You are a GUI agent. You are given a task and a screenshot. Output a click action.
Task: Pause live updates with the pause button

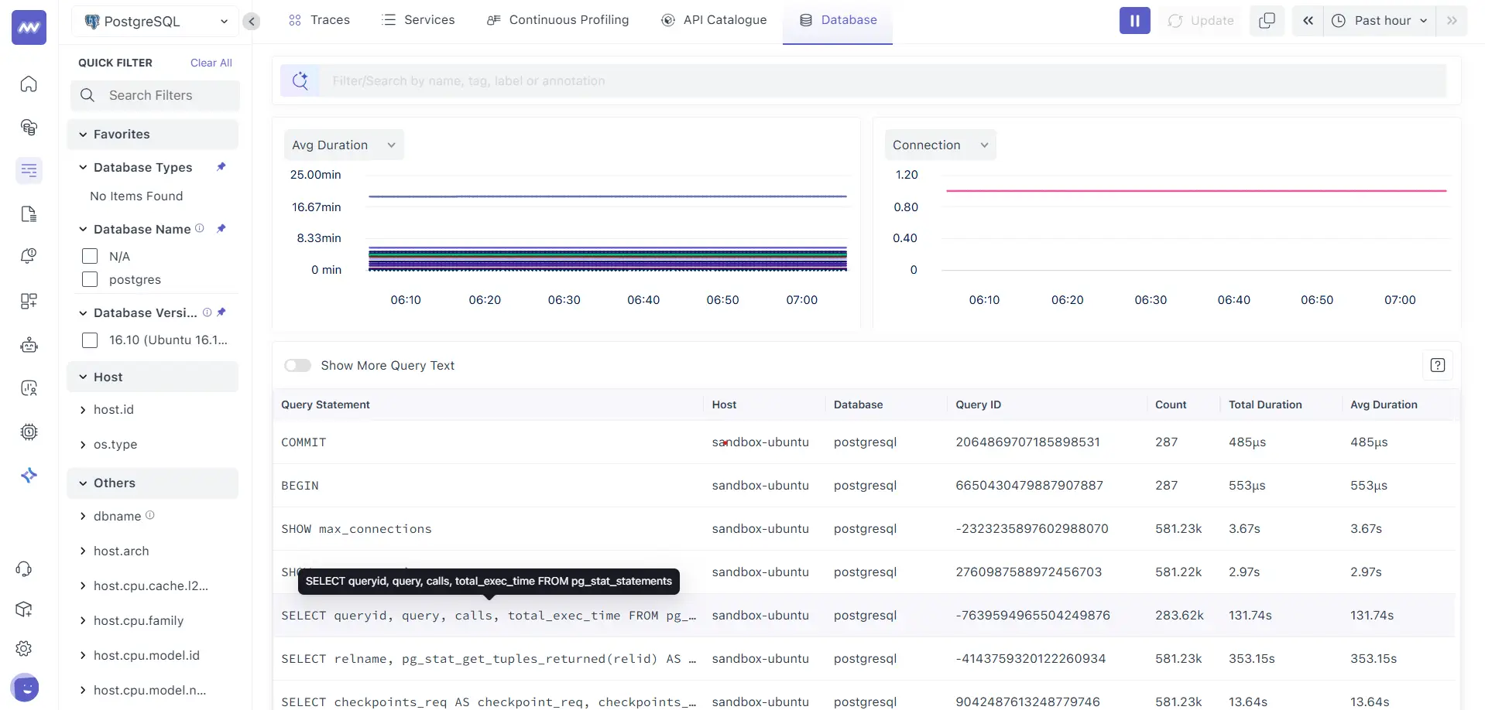(x=1133, y=20)
